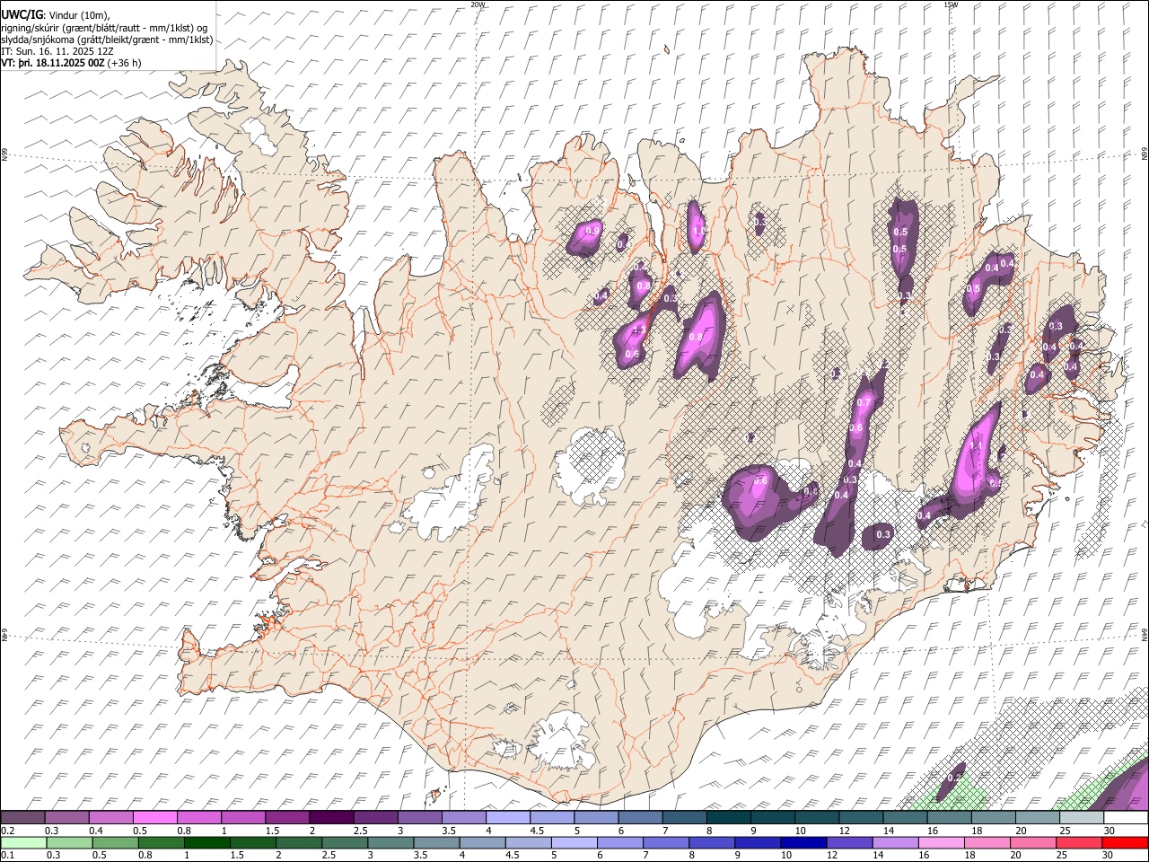The width and height of the screenshot is (1149, 862).
Task: Click the crimson 25 swatch in lower legend row
Action: [1080, 842]
